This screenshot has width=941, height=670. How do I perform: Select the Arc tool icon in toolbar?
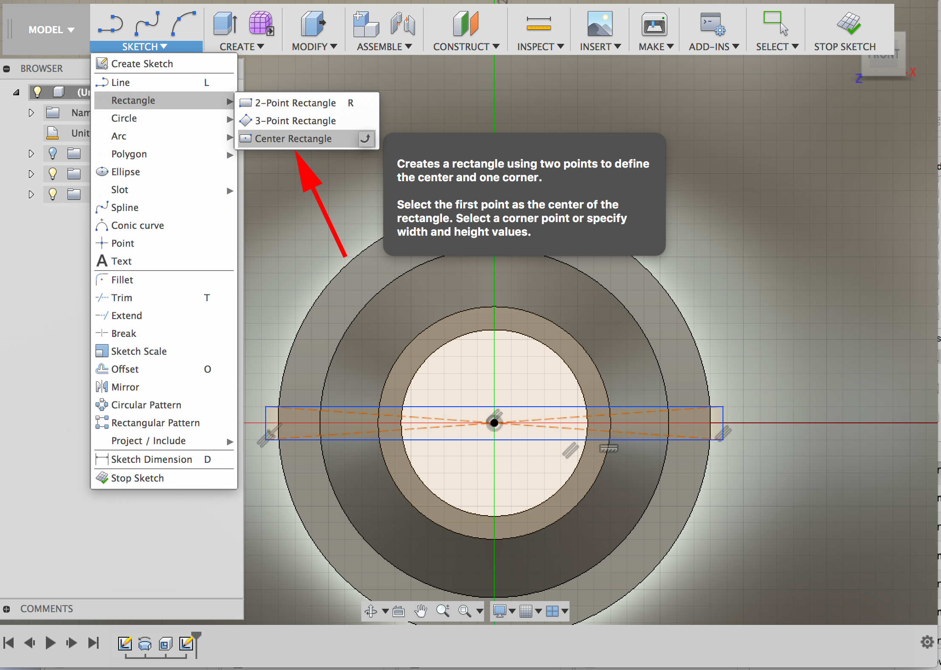click(184, 24)
